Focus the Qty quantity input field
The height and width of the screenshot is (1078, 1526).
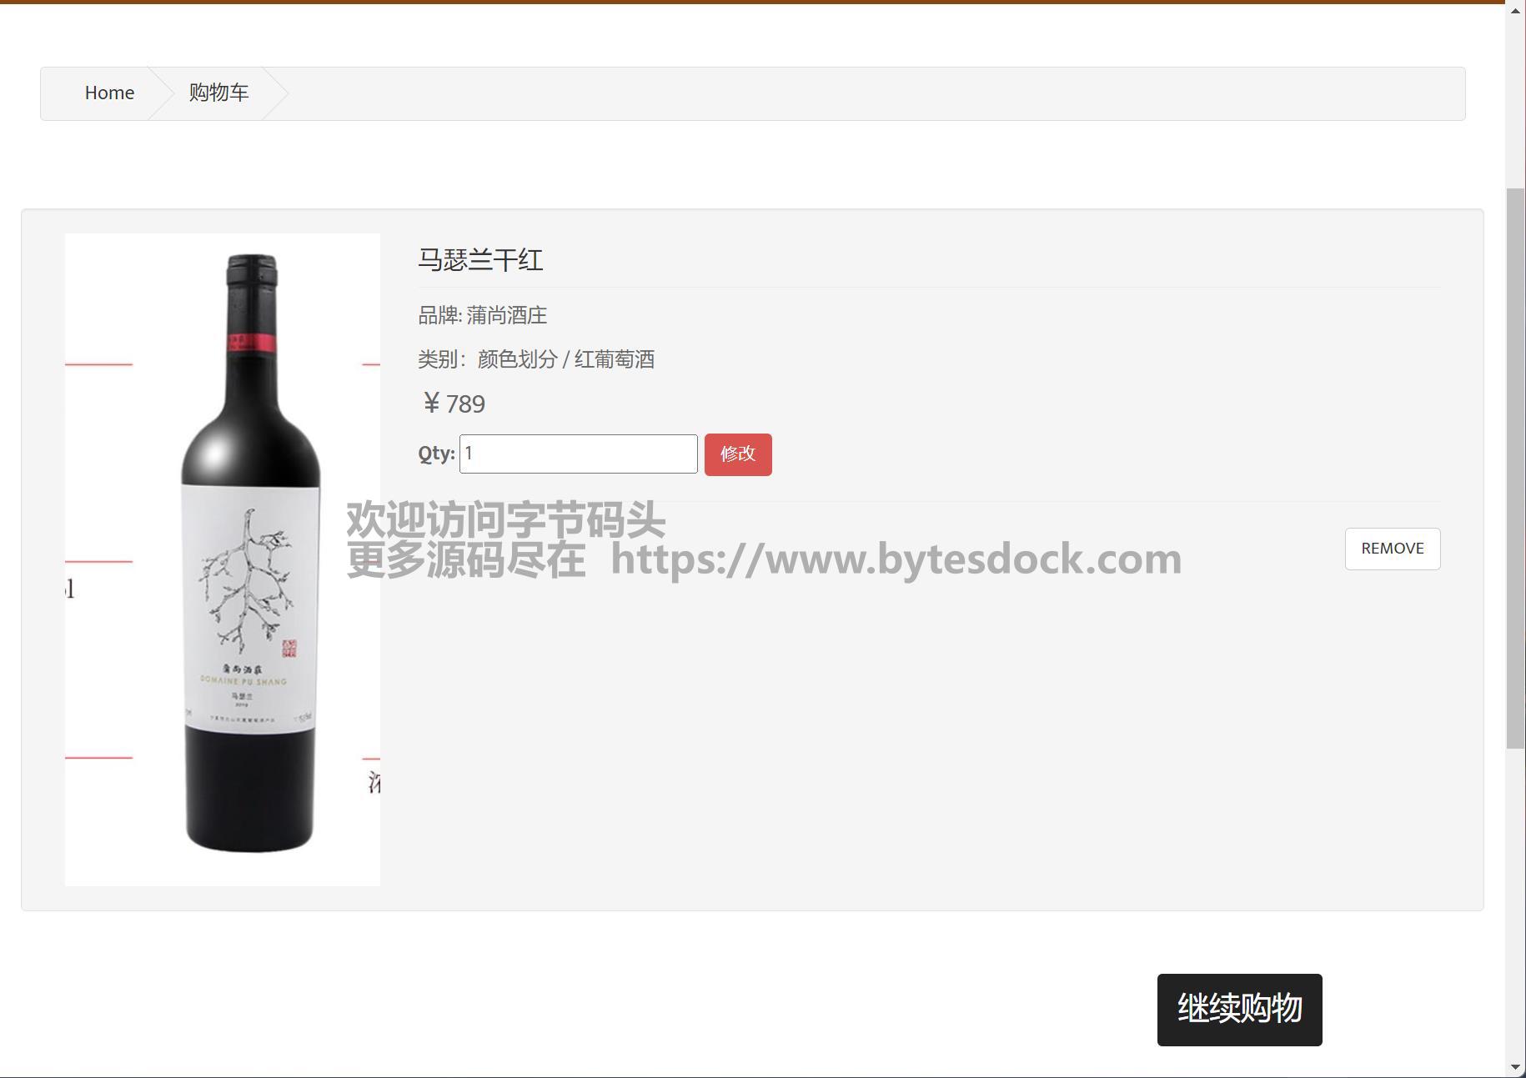[579, 454]
